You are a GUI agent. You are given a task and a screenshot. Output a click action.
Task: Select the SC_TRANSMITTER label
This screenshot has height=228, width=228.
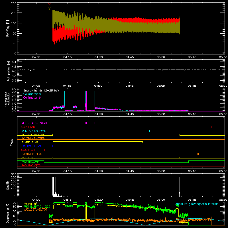(x=33, y=139)
